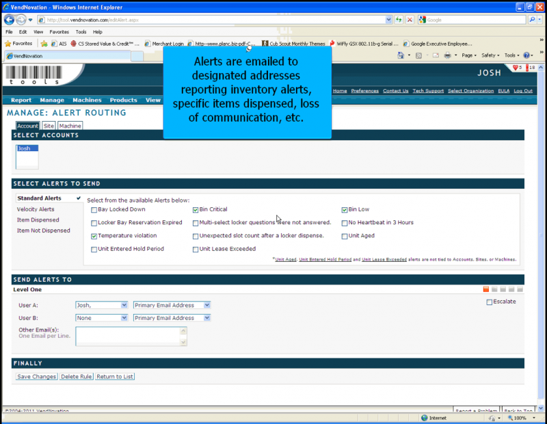
Task: Uncheck the Bin Low checkbox
Action: [x=345, y=210]
